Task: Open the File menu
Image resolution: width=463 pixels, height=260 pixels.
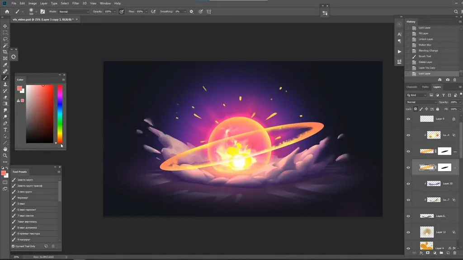Action: pyautogui.click(x=14, y=3)
